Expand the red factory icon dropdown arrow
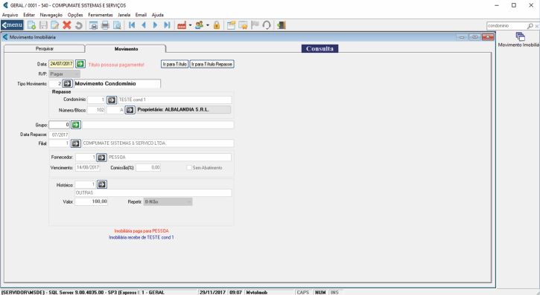540x295 pixels. (190, 25)
